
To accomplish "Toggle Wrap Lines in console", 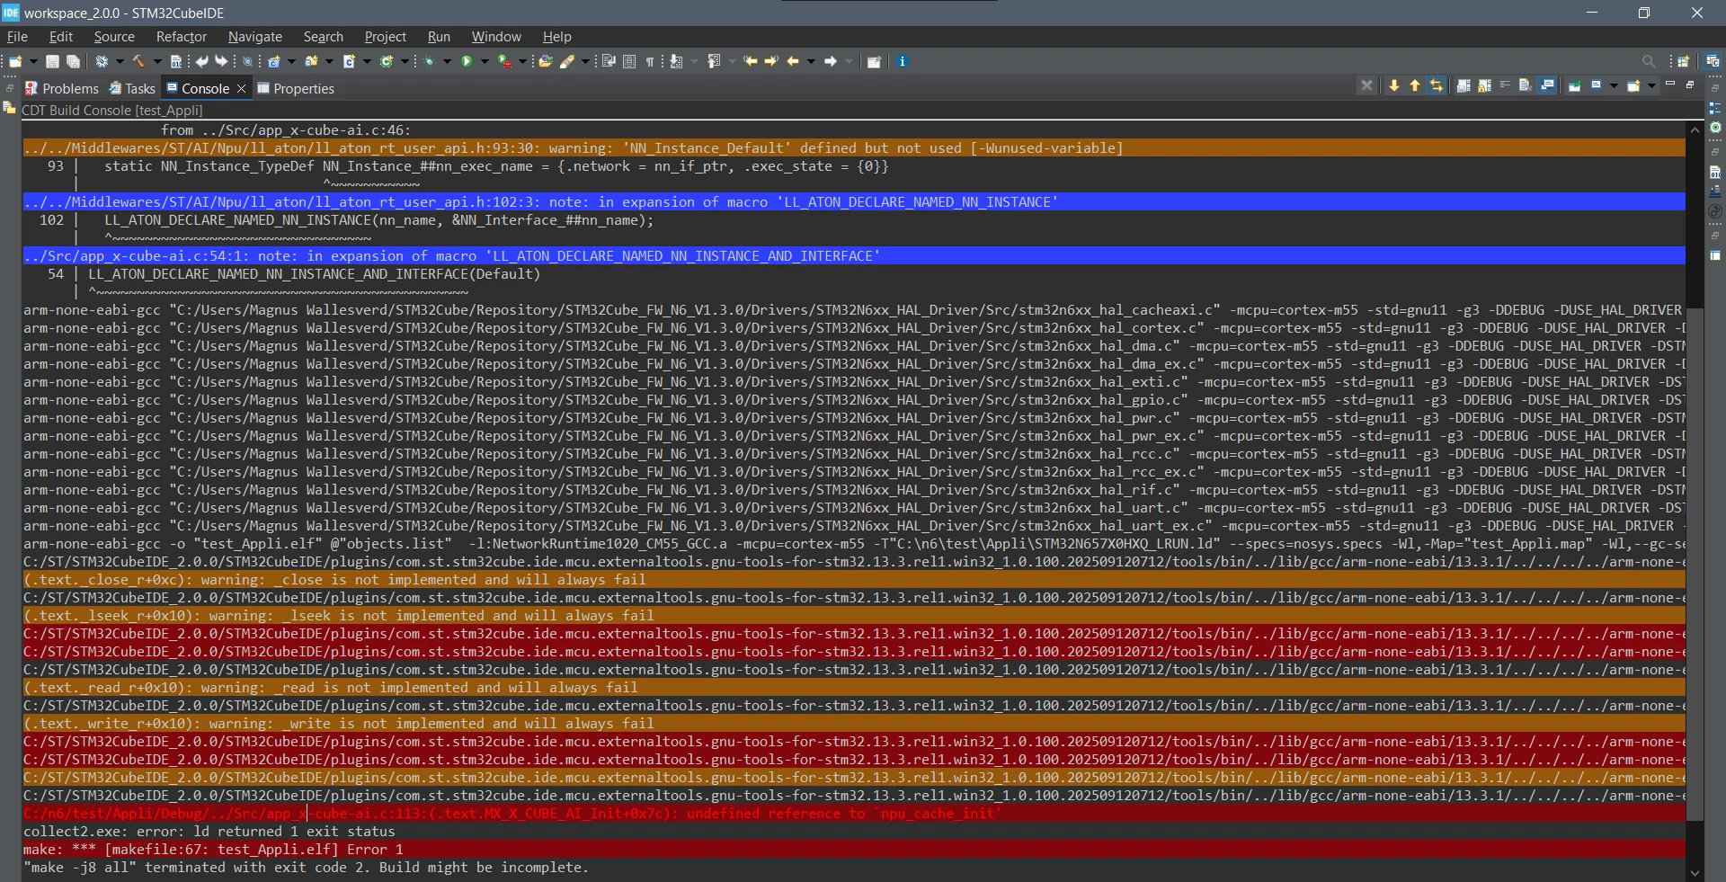I will (1505, 85).
